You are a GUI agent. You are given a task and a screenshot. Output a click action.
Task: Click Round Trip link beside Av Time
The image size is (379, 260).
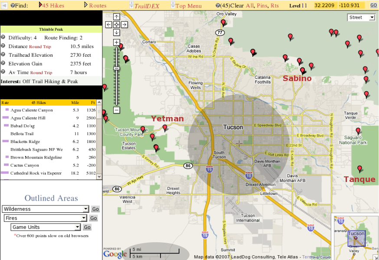41,72
